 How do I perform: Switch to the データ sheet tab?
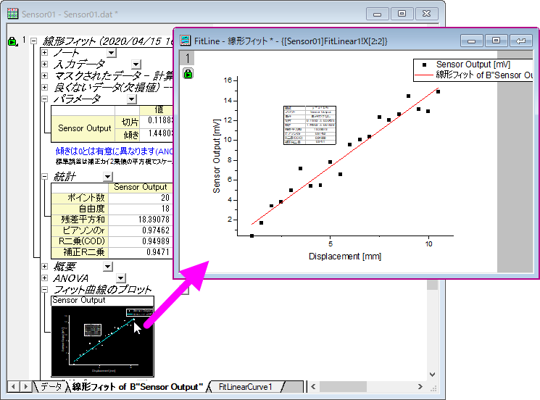51,386
